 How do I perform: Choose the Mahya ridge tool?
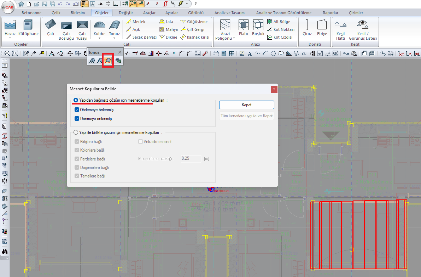(168, 29)
